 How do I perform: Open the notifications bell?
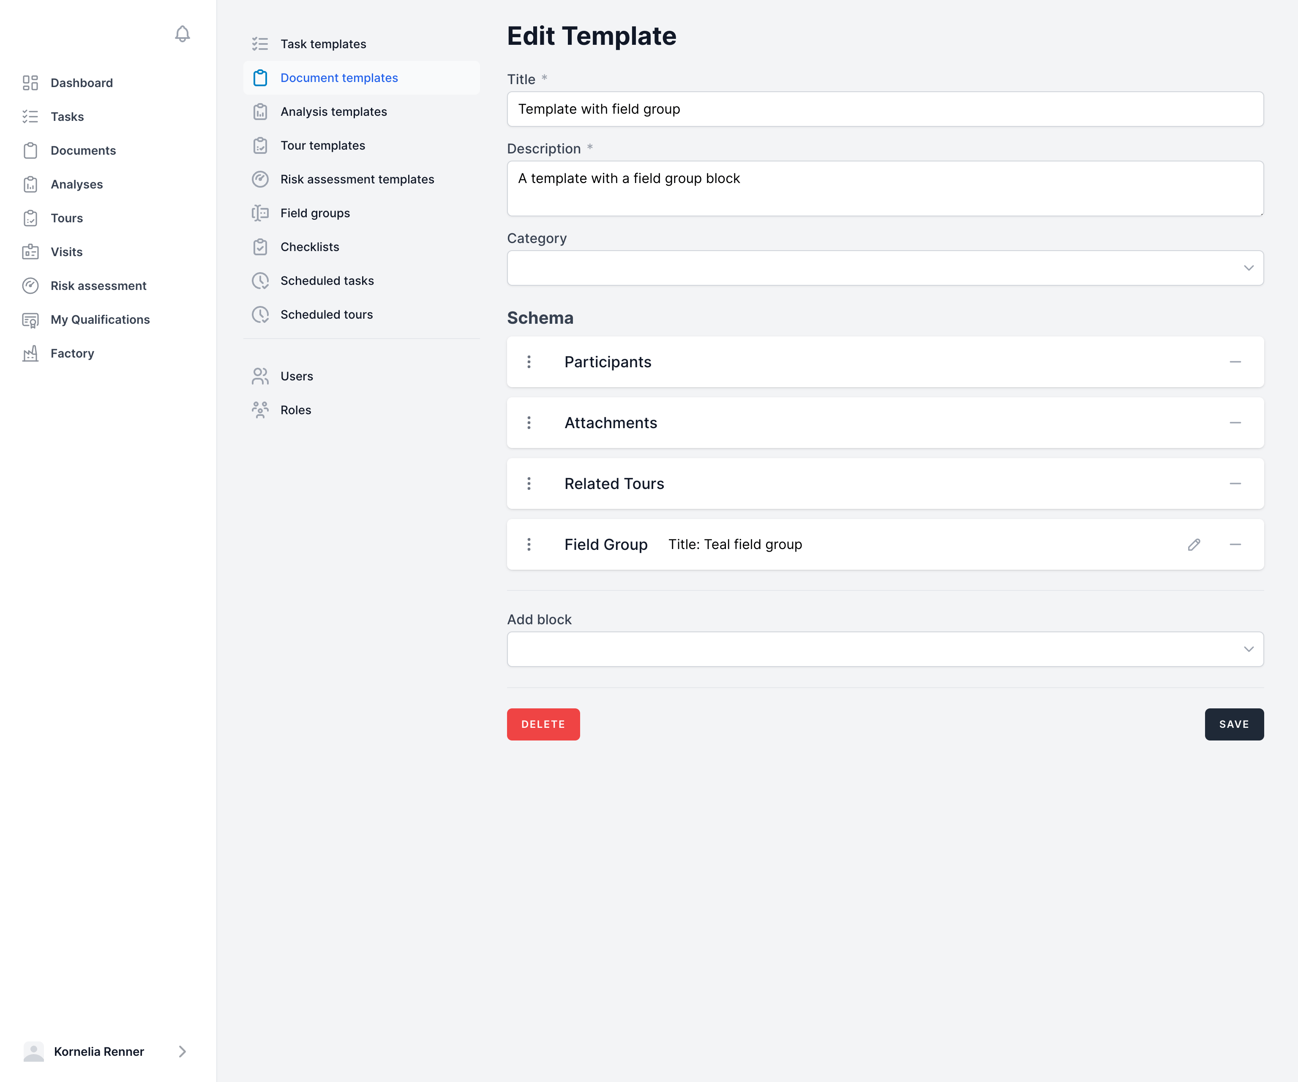point(183,33)
